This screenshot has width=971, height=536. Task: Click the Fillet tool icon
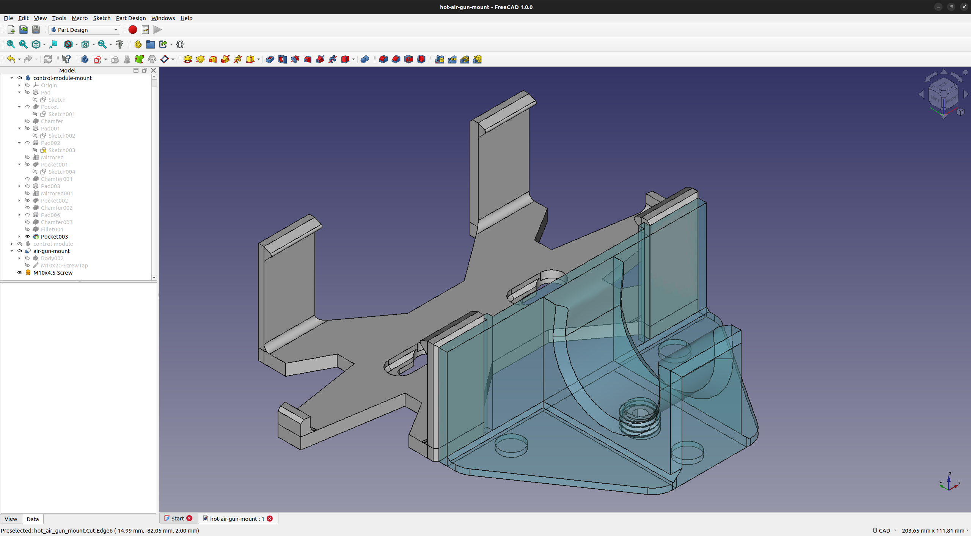(383, 59)
